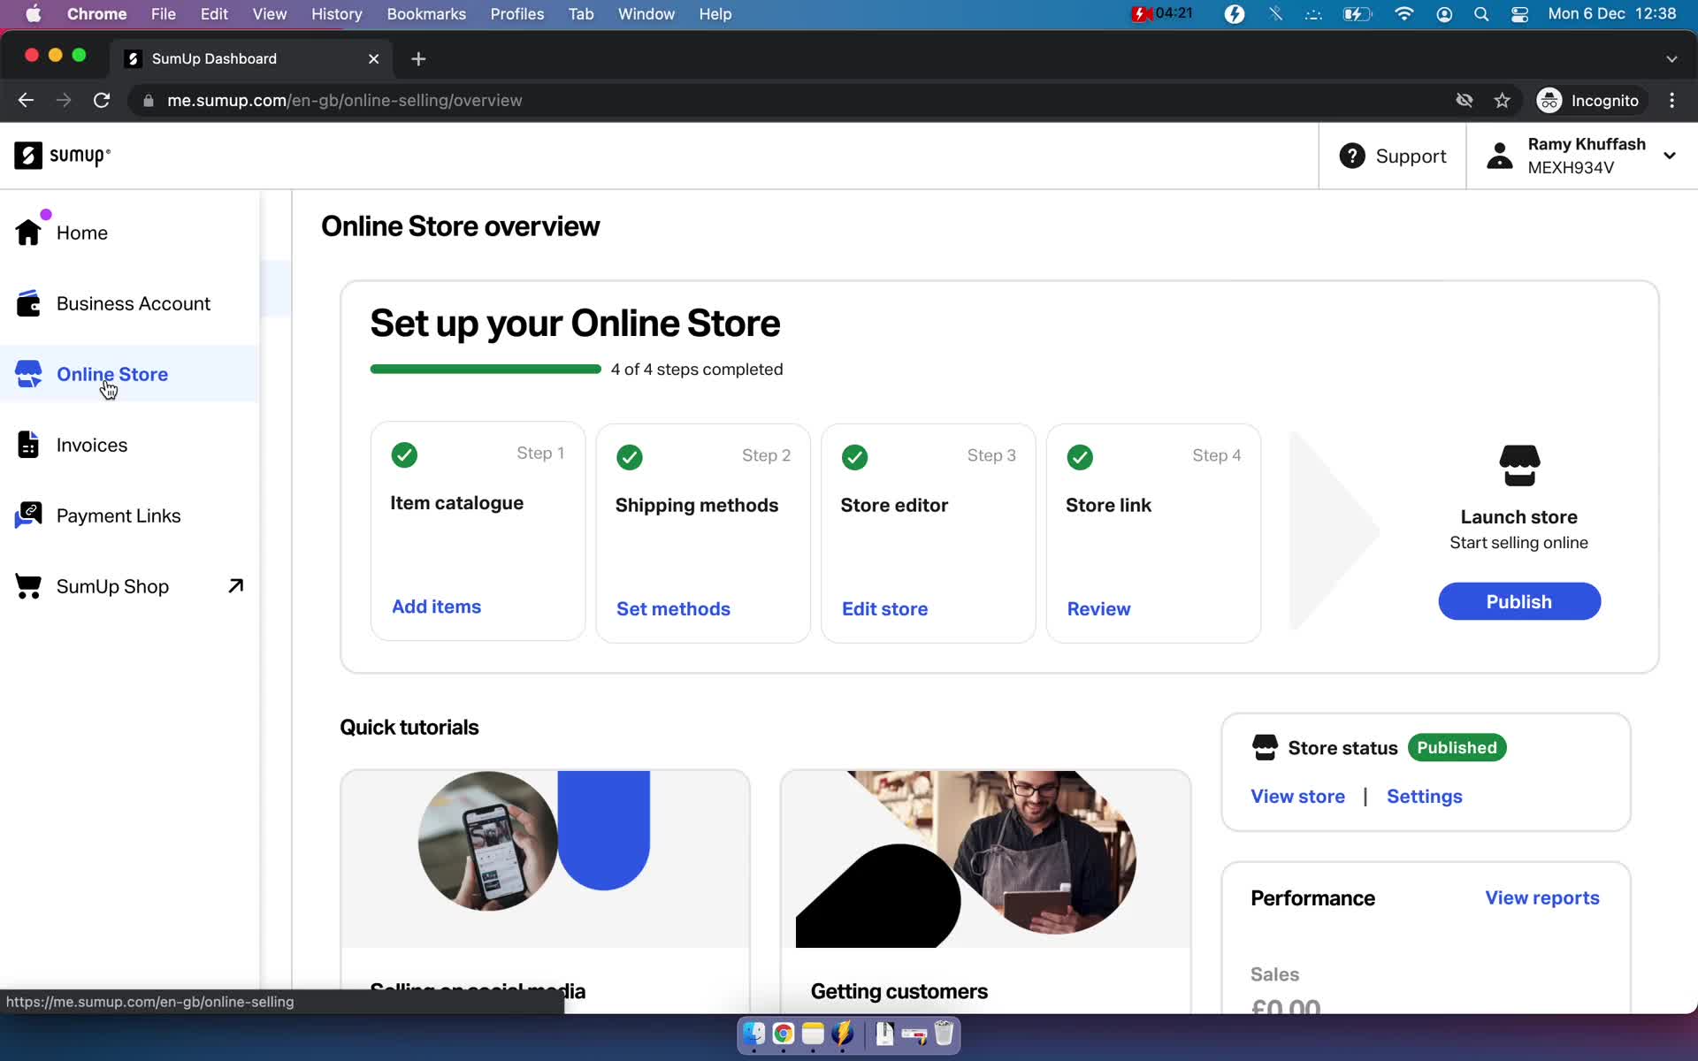
Task: Click the Publish button
Action: (1518, 601)
